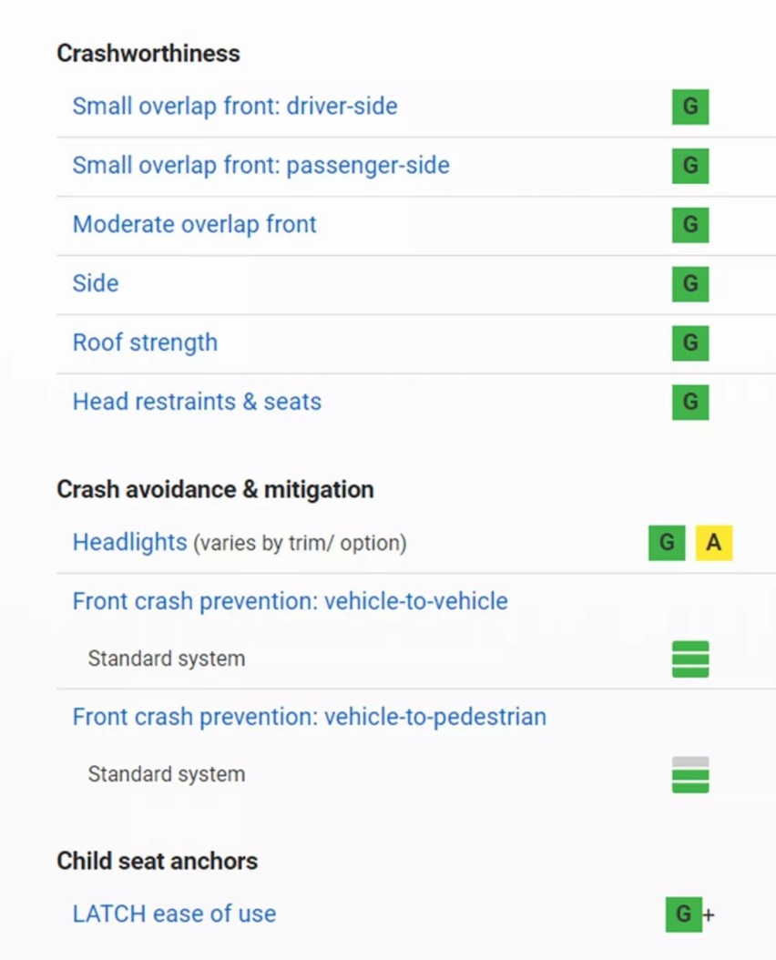776x960 pixels.
Task: Click the G badge beside passenger-side small overlap
Action: coord(690,165)
